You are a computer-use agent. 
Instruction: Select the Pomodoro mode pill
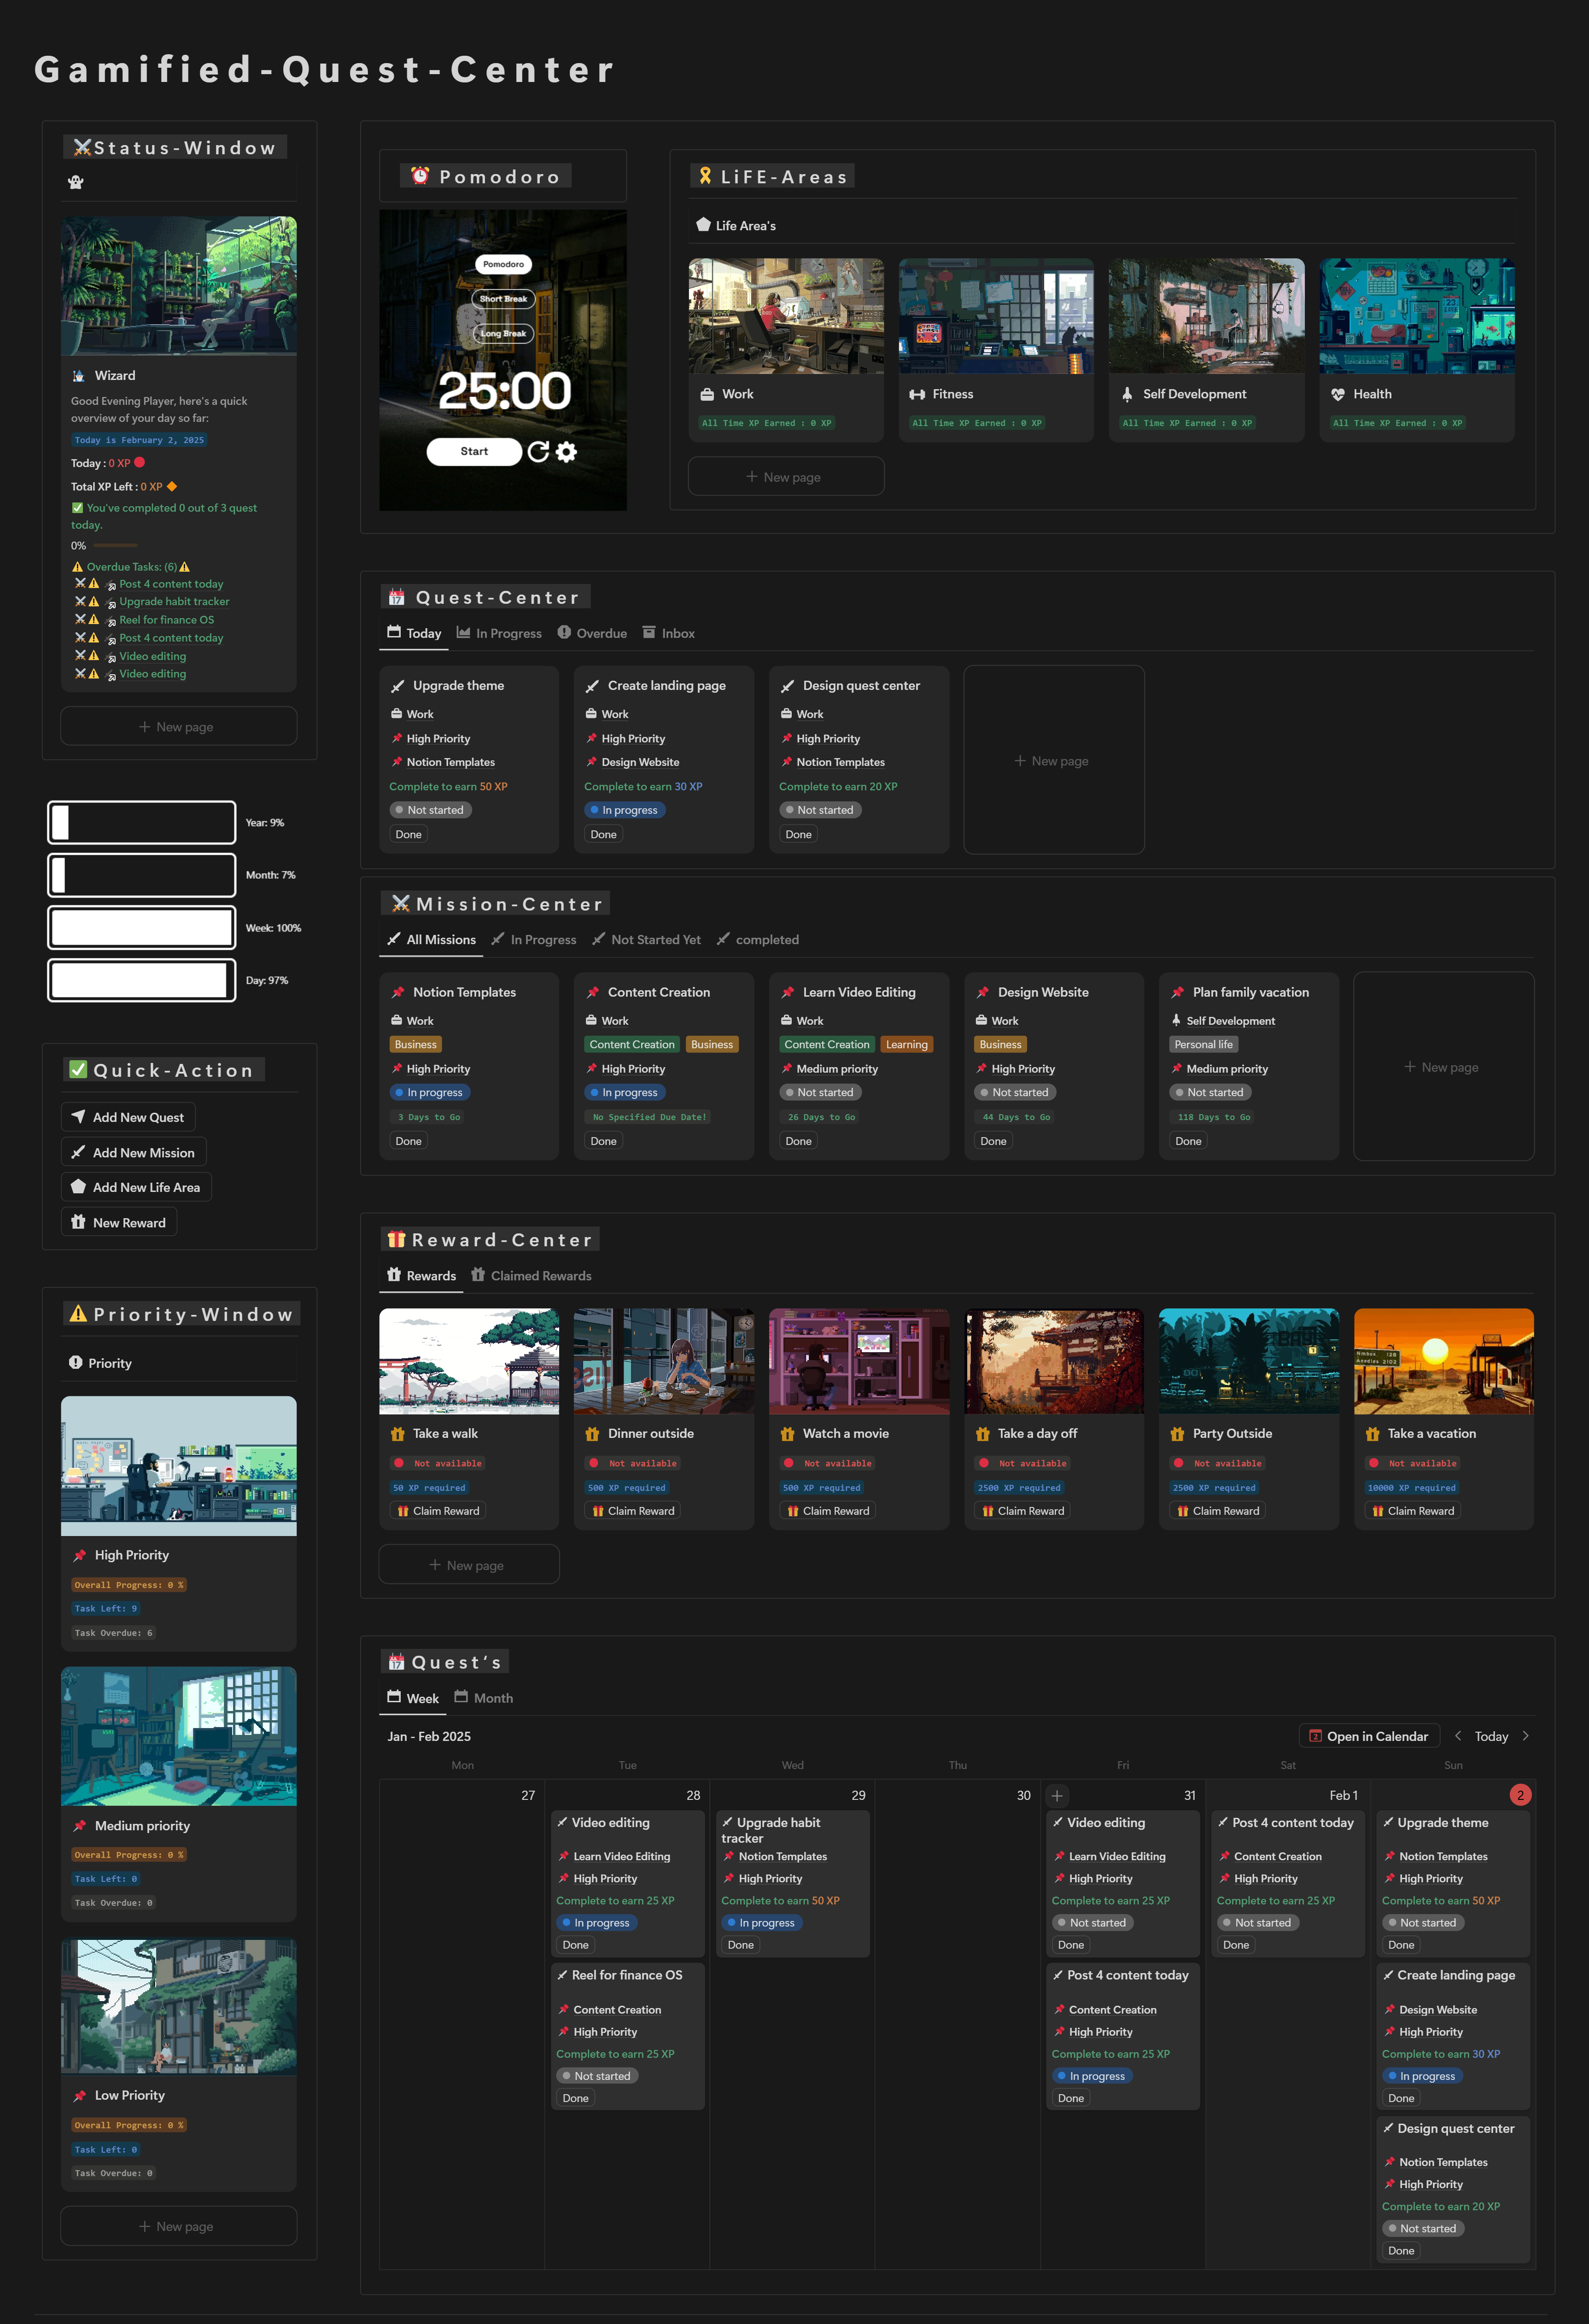point(503,264)
